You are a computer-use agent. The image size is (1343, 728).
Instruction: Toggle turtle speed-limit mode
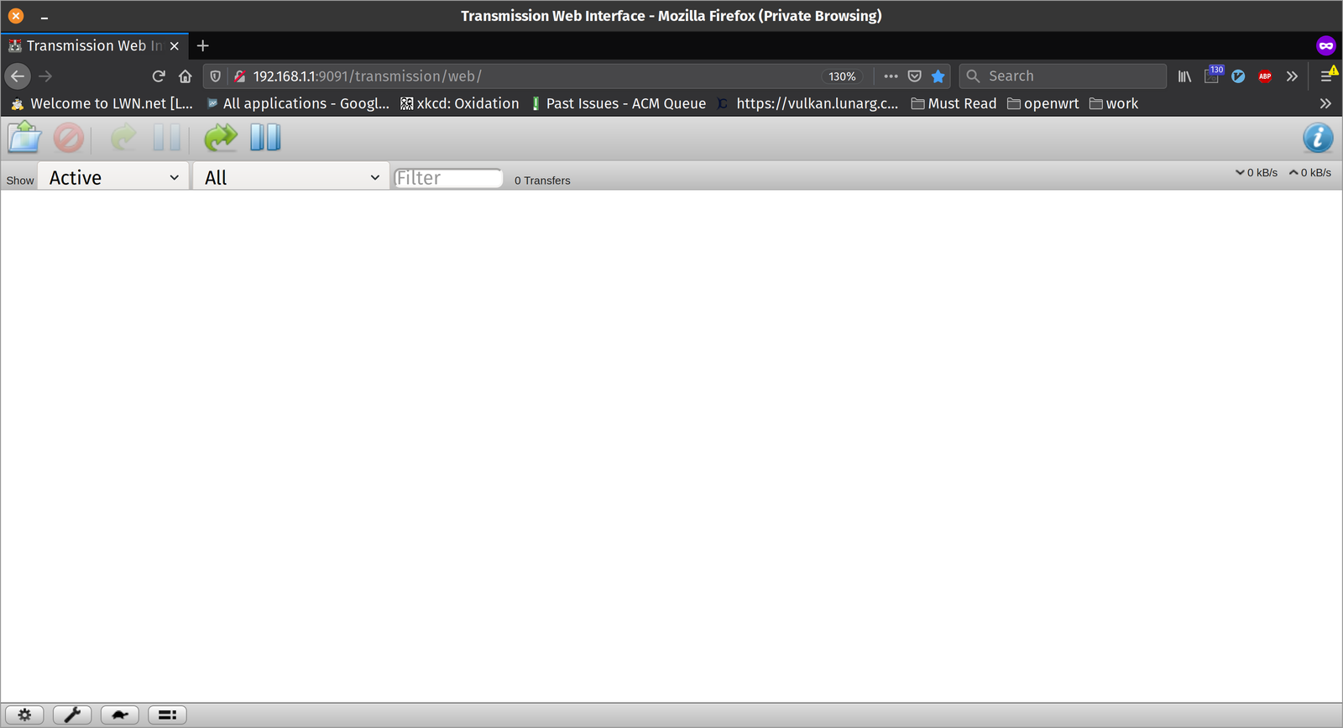(120, 715)
